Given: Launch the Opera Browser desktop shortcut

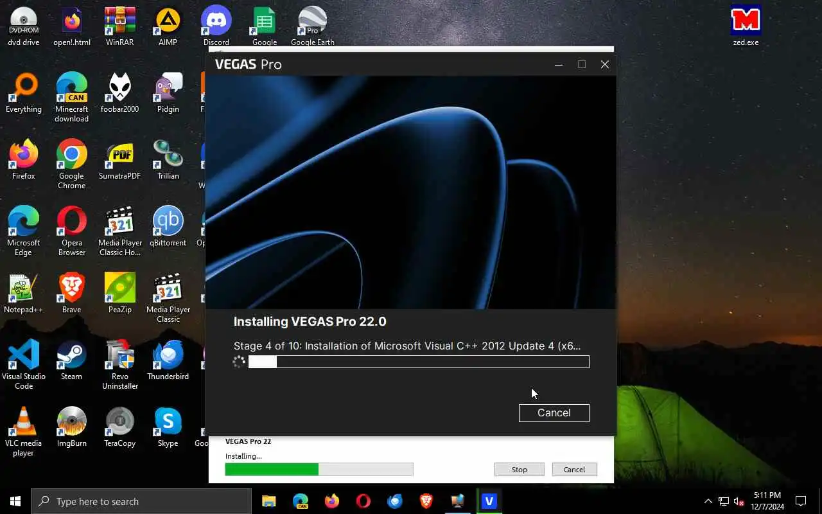Looking at the screenshot, I should (72, 231).
